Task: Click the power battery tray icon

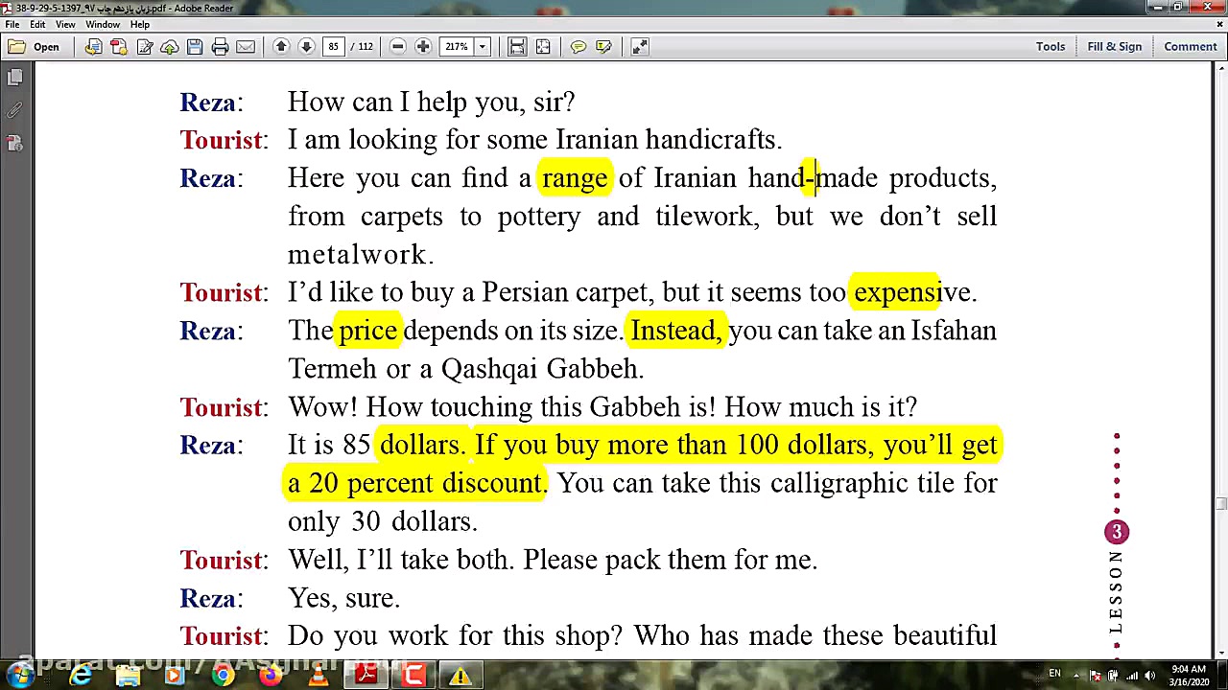Action: tap(1114, 676)
